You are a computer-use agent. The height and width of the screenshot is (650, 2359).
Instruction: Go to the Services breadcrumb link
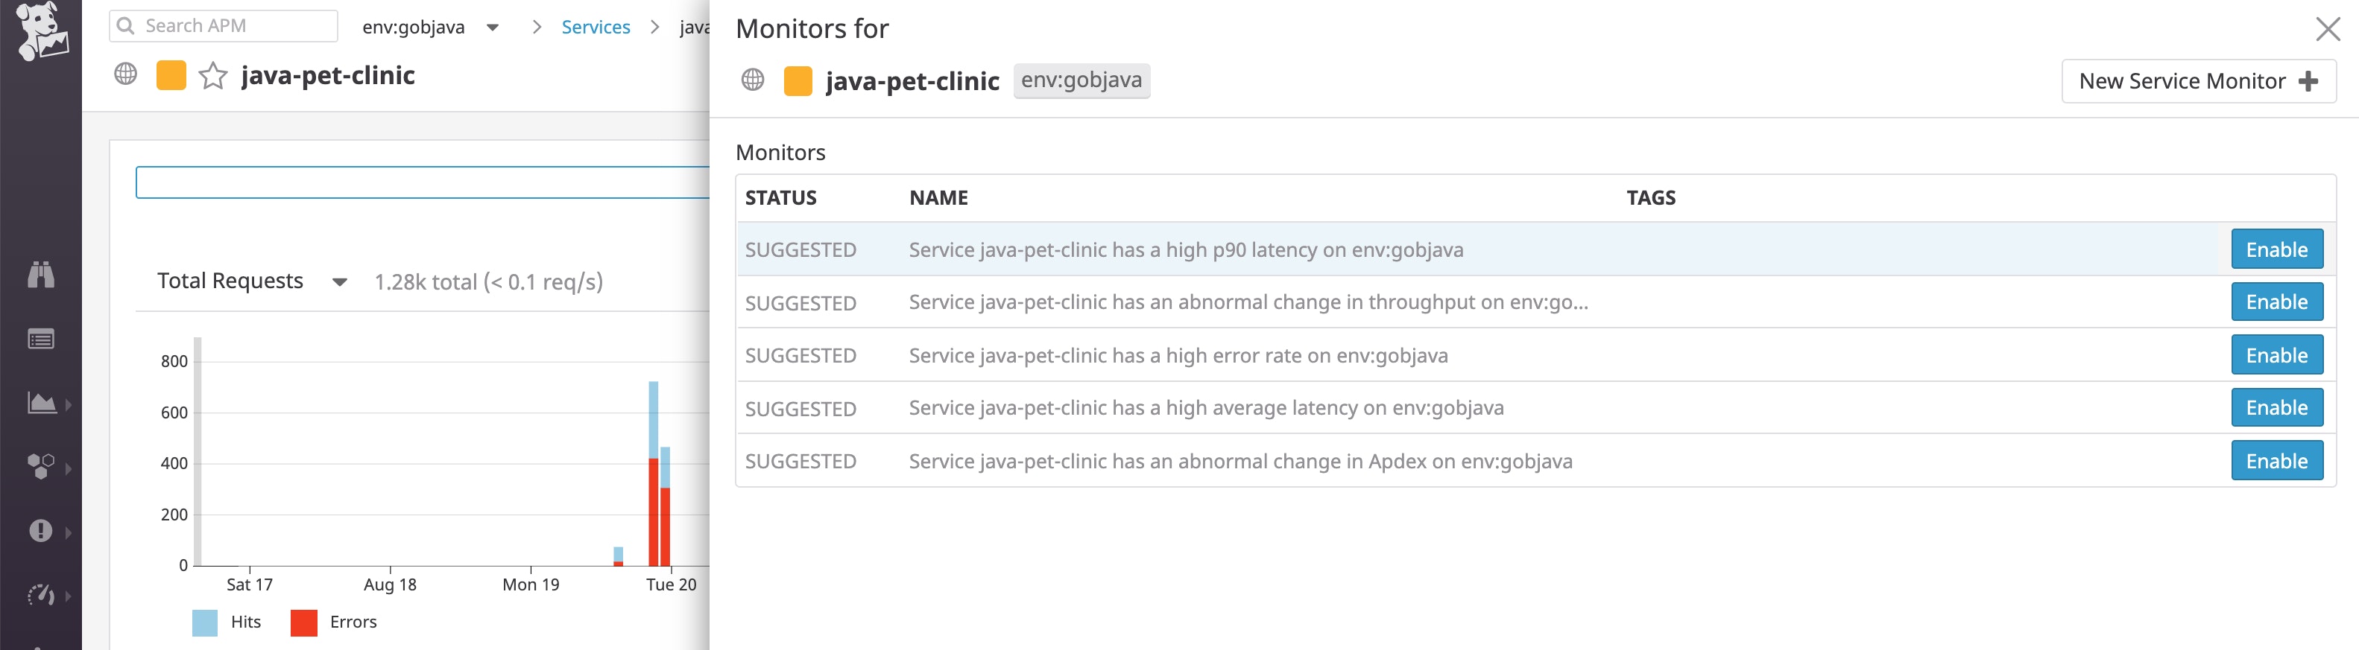[596, 28]
